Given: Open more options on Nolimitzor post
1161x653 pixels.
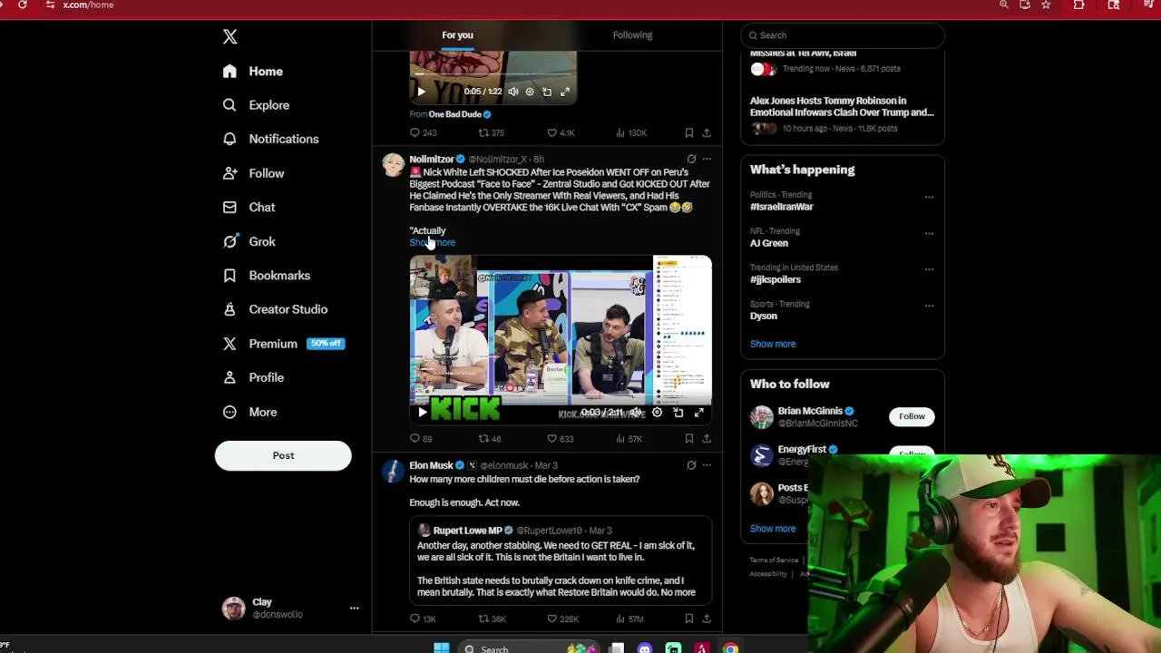Looking at the screenshot, I should (707, 159).
